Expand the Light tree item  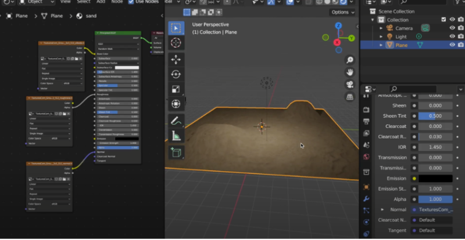381,37
